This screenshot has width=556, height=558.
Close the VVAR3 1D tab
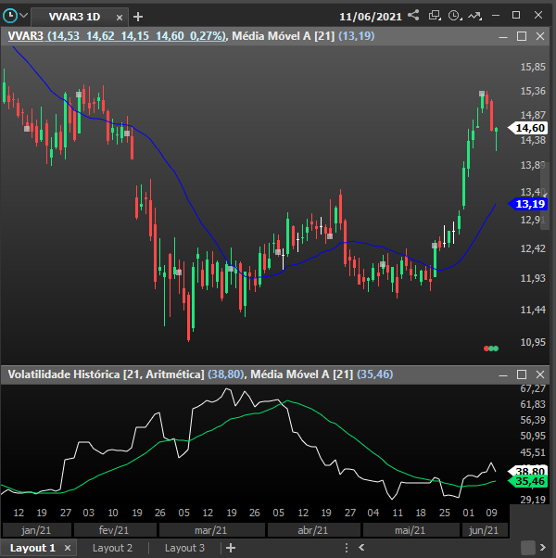click(120, 18)
